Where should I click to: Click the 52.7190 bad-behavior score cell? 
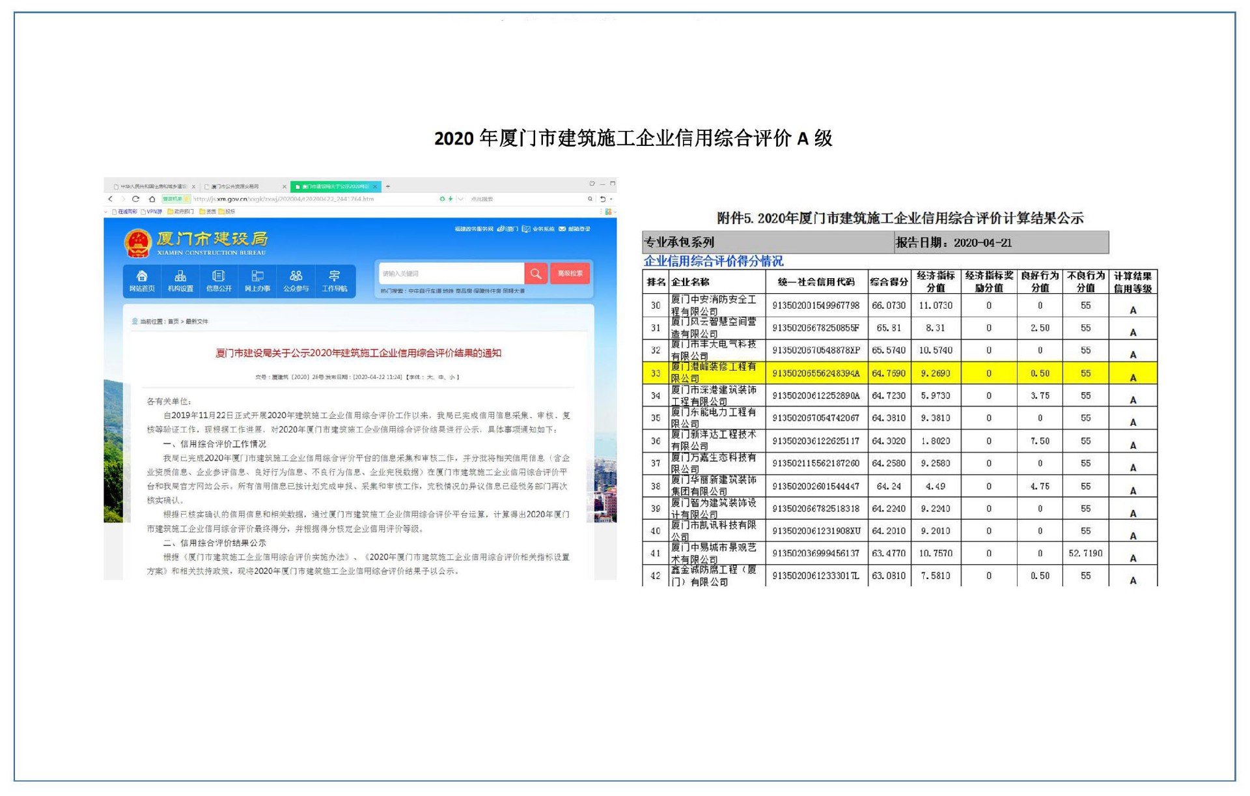tap(1085, 553)
